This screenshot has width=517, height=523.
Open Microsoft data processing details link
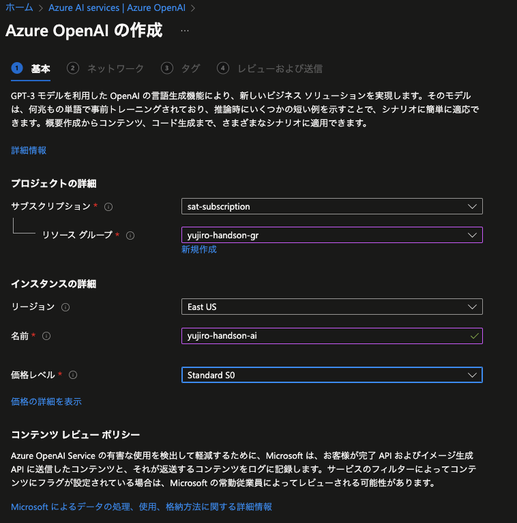142,507
